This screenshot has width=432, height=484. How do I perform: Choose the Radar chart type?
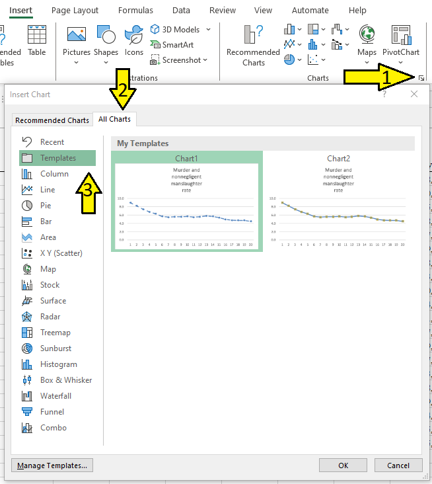coord(50,317)
